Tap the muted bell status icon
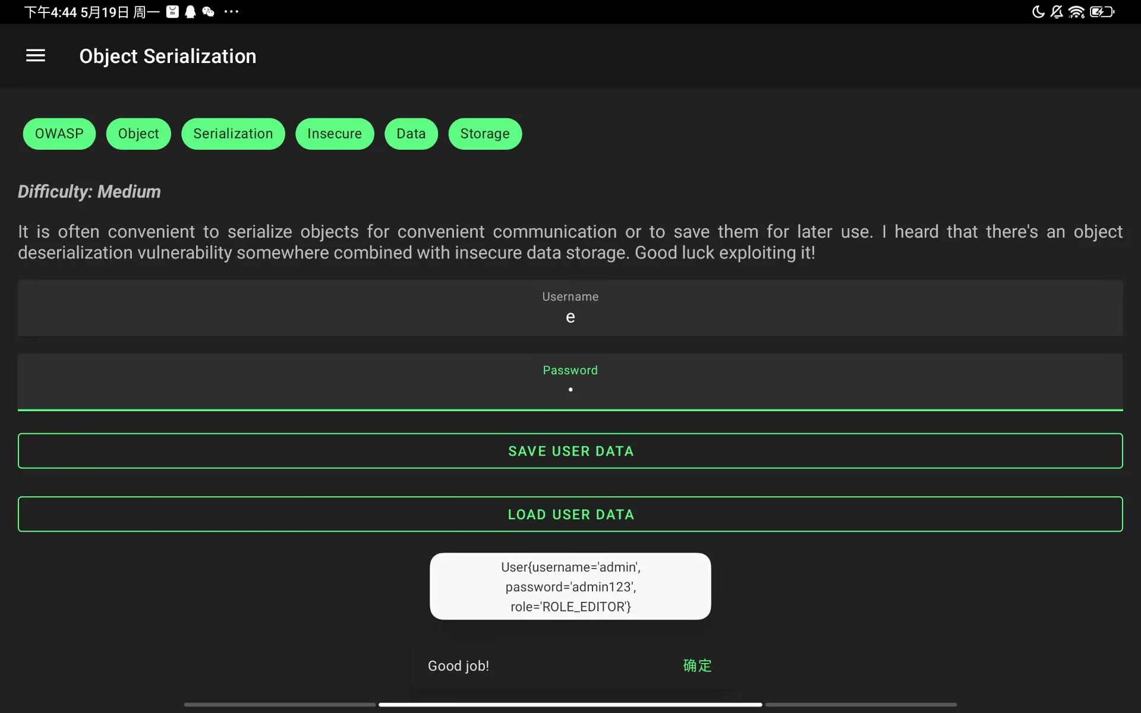The image size is (1141, 713). coord(1057,12)
